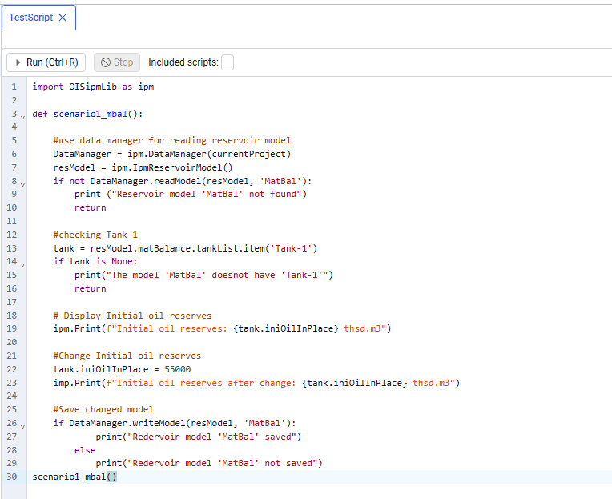Image resolution: width=612 pixels, height=499 pixels.
Task: Click 'ipm.DataManager(currentProject)' on line 6
Action: [x=209, y=154]
